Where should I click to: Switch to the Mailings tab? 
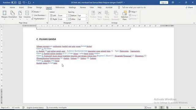[x=72, y=7]
